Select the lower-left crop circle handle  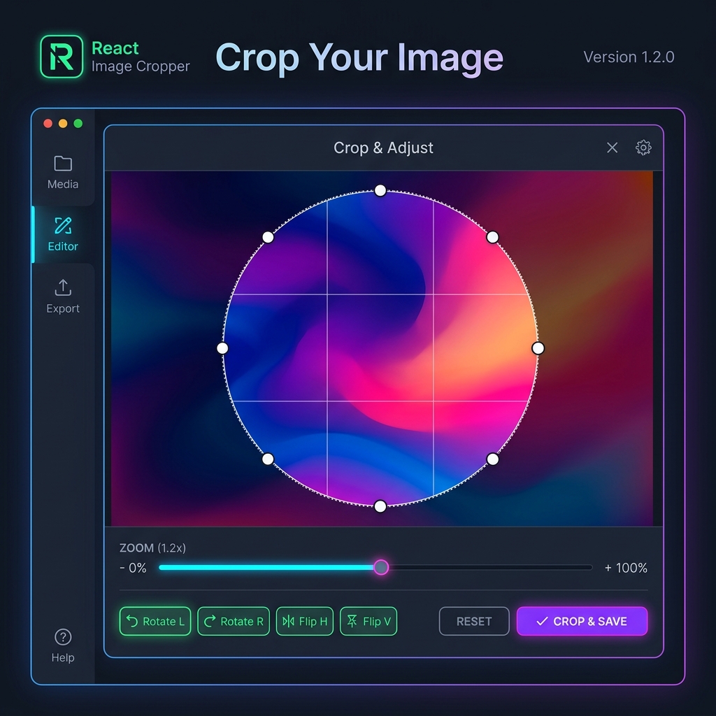click(268, 459)
